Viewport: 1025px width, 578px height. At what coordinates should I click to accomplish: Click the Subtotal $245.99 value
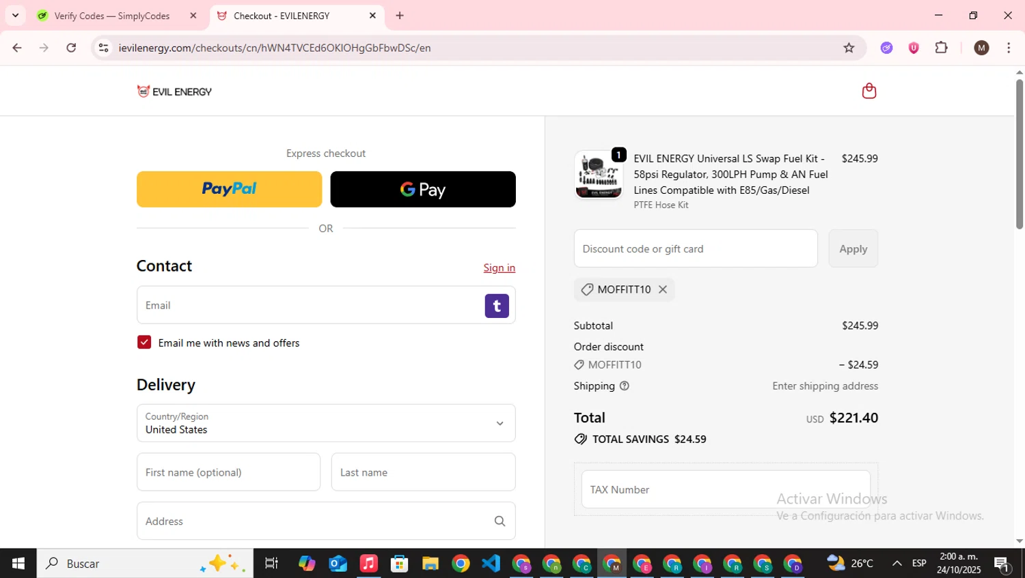[860, 326]
